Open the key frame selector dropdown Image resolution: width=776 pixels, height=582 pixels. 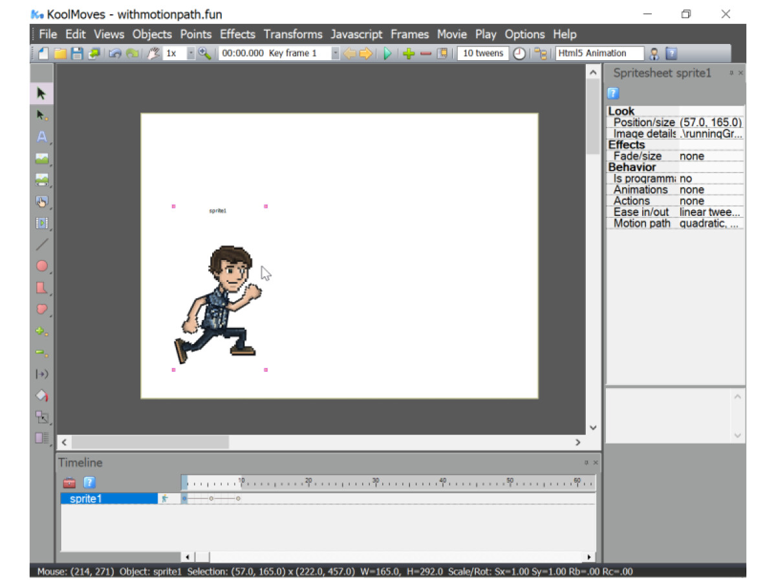[x=335, y=54]
